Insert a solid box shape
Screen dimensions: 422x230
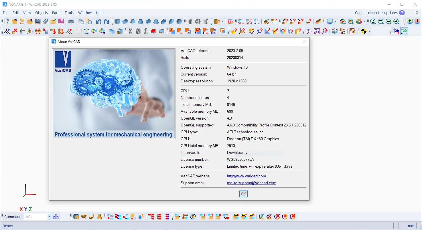pyautogui.click(x=117, y=21)
